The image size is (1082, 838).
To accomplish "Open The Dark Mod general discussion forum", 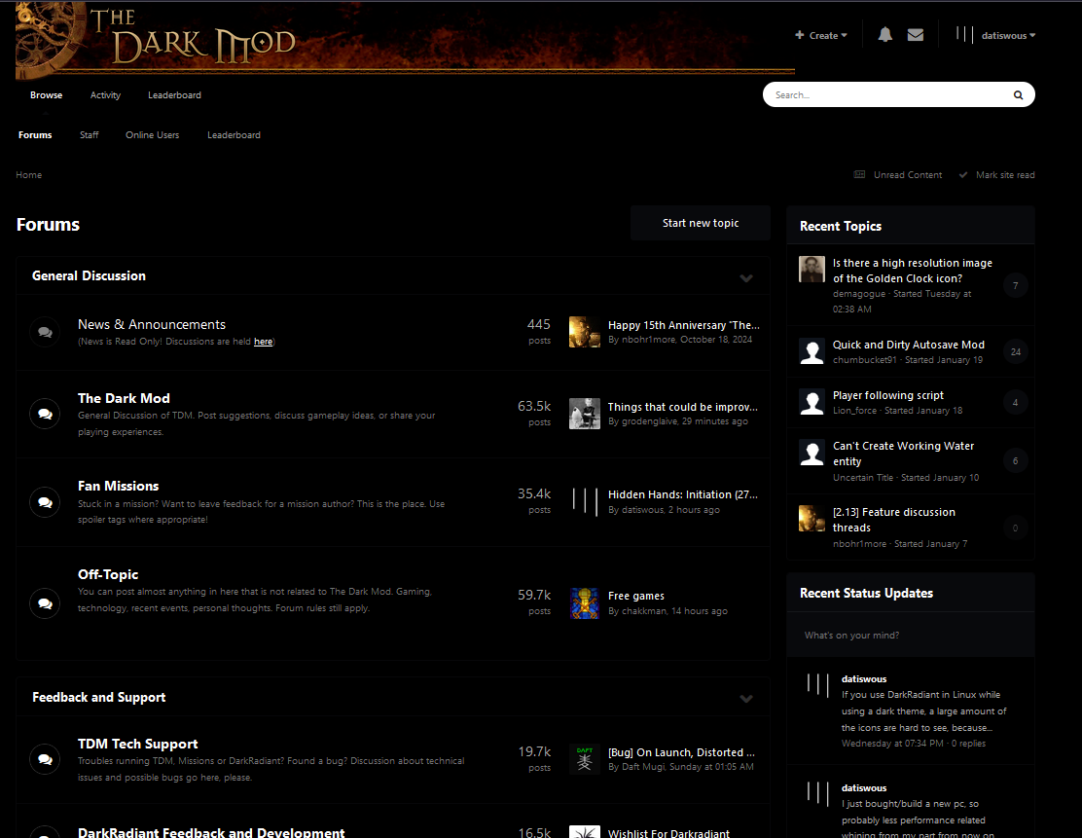I will pyautogui.click(x=124, y=398).
